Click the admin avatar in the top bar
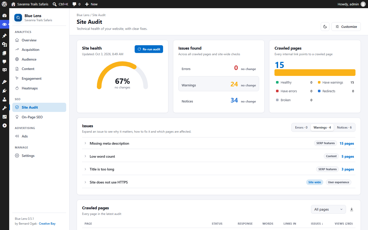The width and height of the screenshot is (368, 230). [363, 4]
